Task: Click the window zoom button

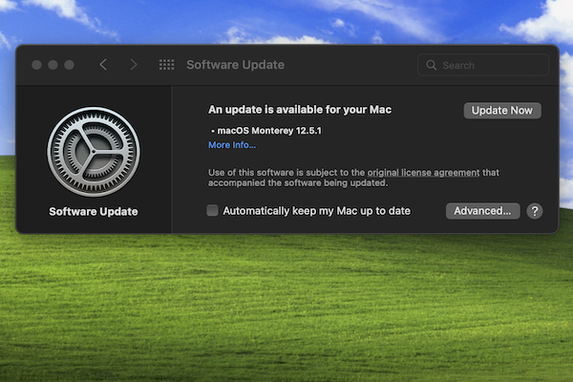Action: point(70,65)
